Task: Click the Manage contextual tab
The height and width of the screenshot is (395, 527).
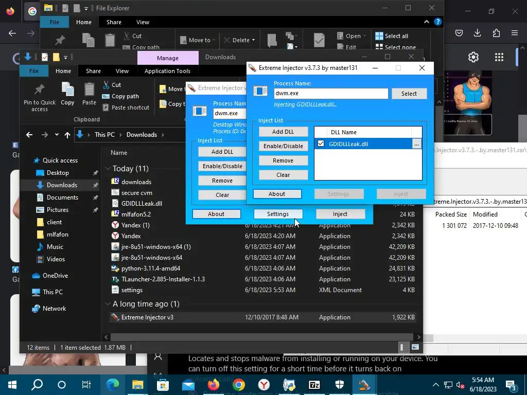Action: coord(168,58)
